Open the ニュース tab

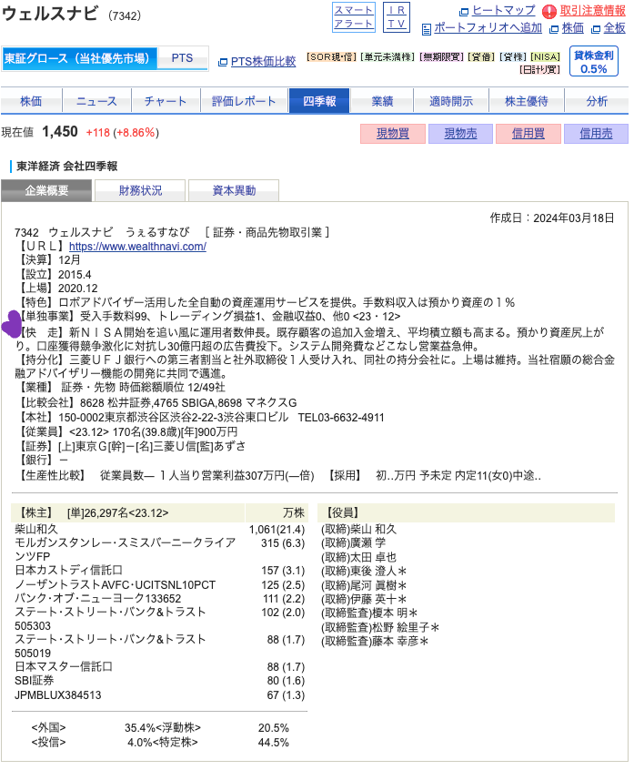(x=97, y=101)
